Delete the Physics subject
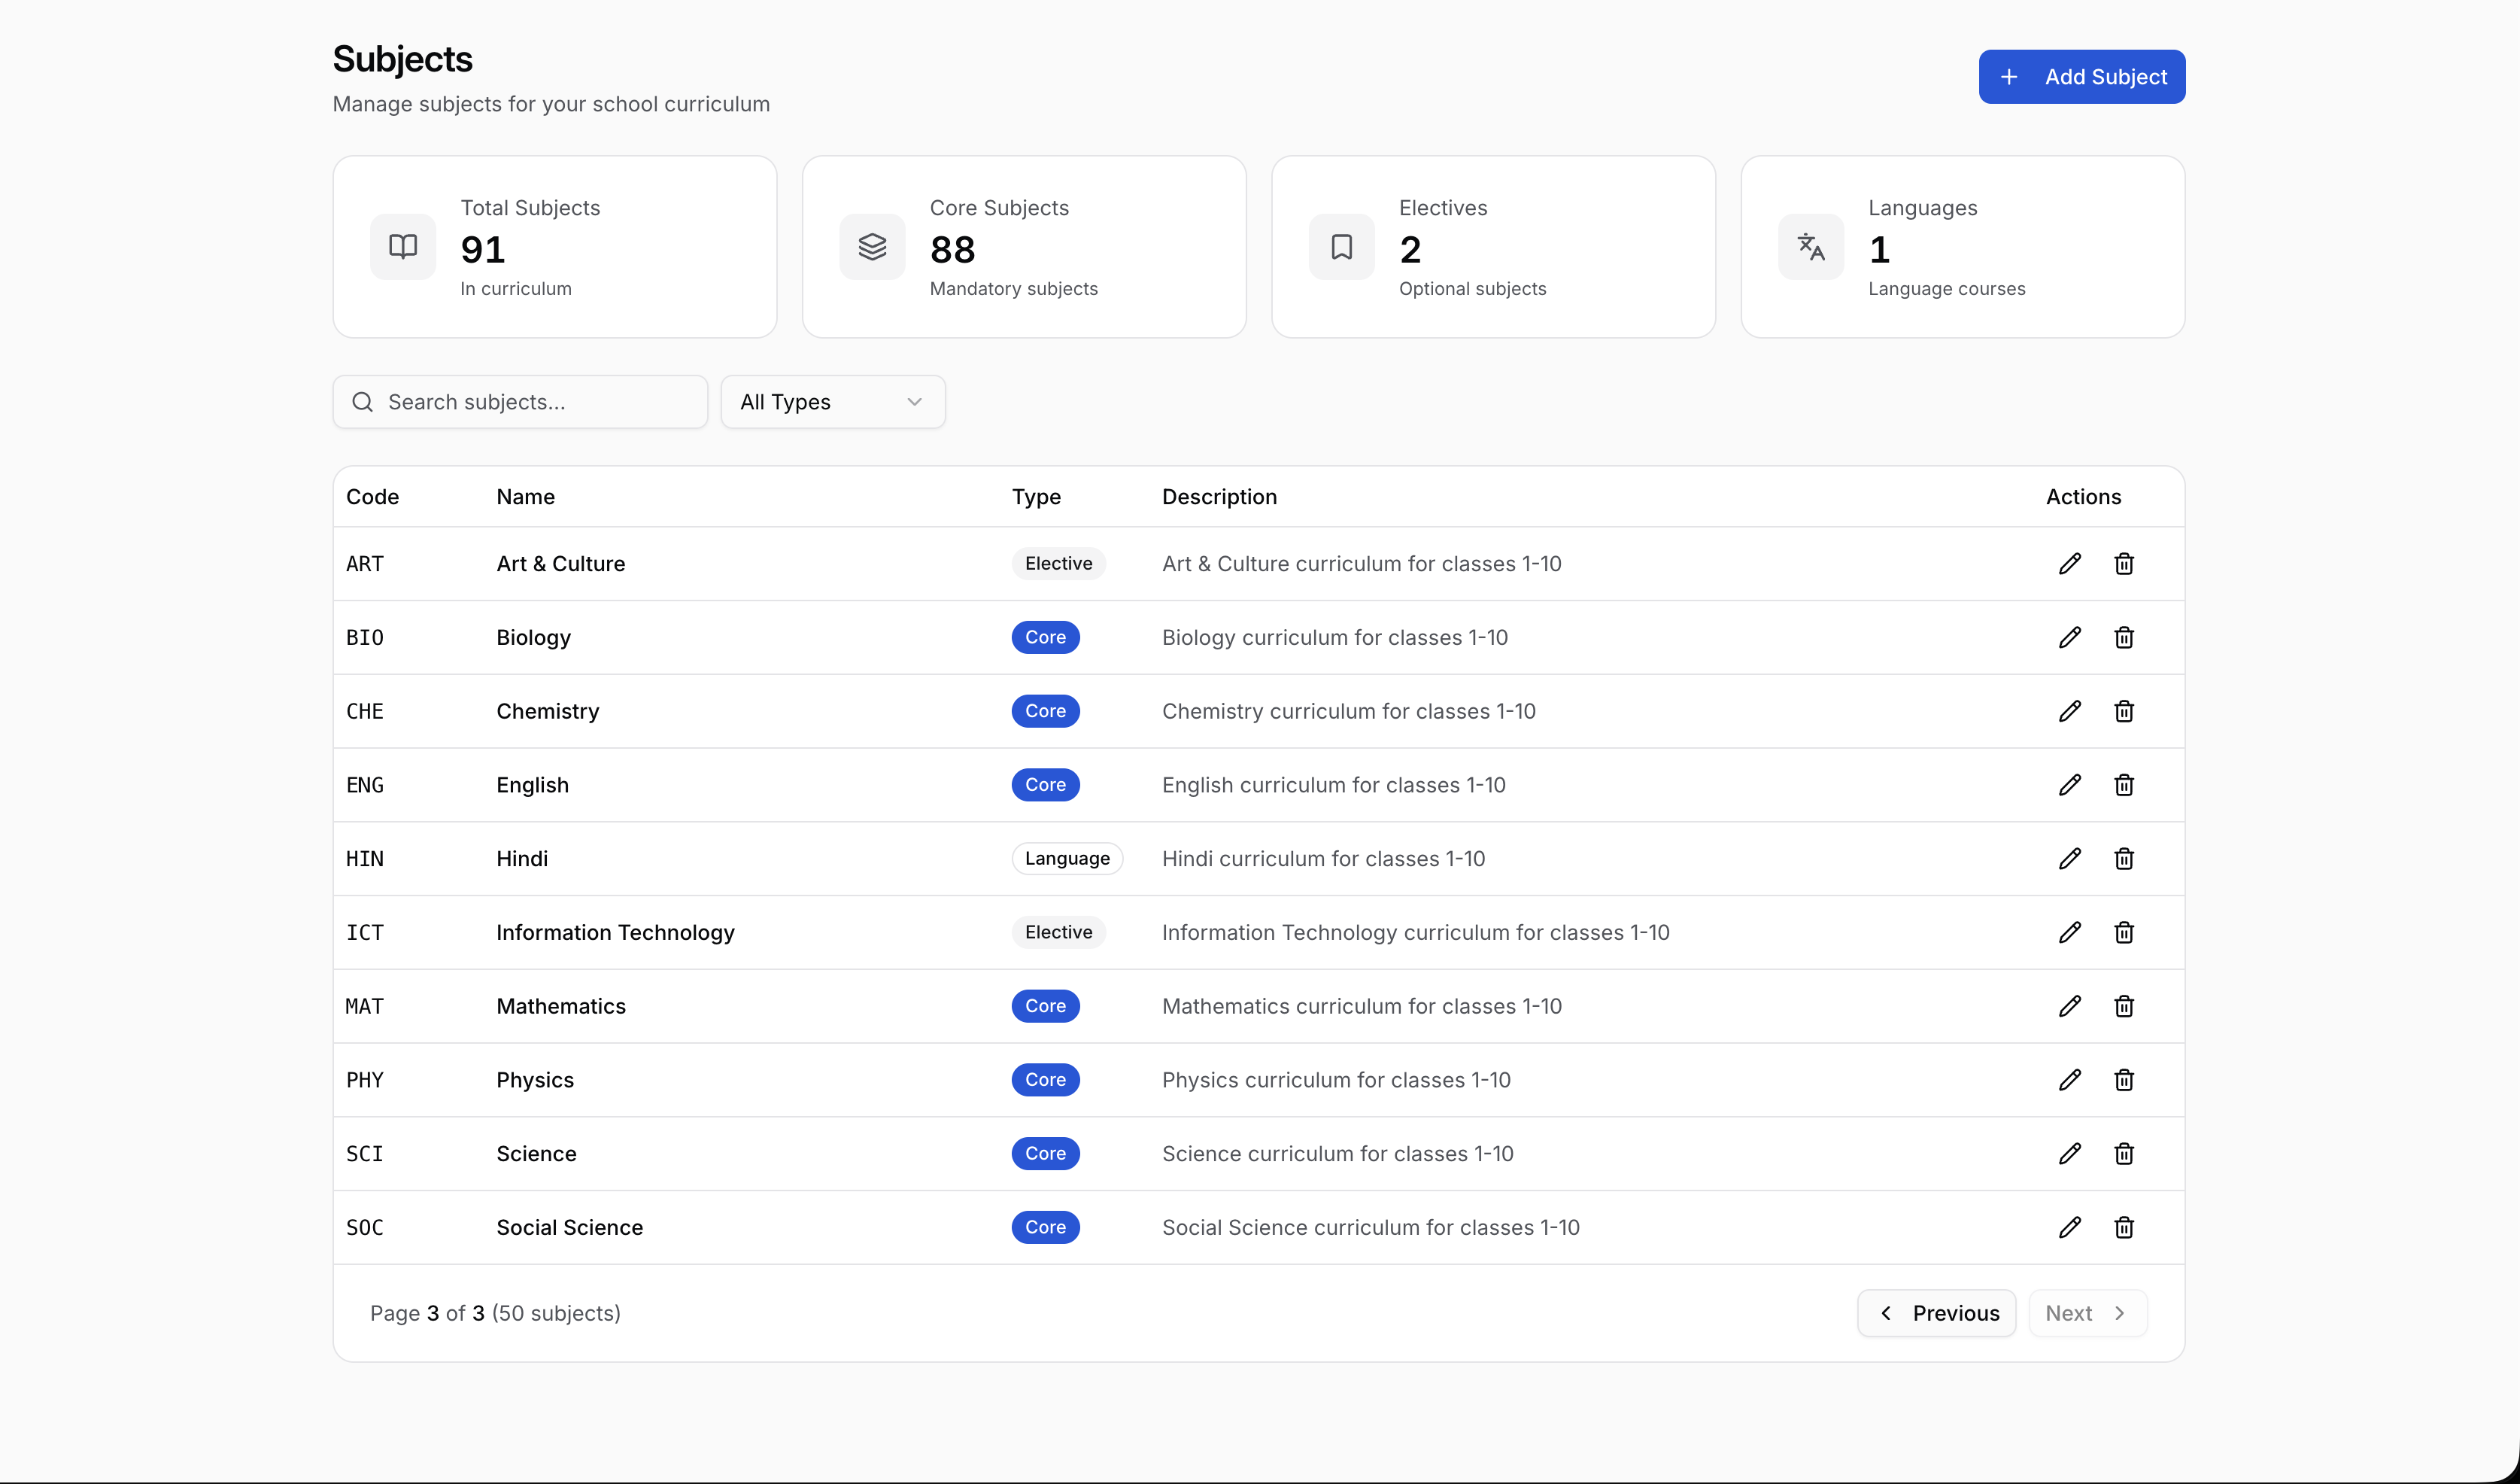Viewport: 2520px width, 1484px height. (2124, 1080)
